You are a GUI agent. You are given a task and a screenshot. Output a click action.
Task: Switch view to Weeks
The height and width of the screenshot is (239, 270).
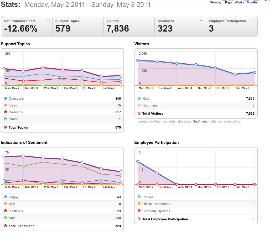coord(239,2)
